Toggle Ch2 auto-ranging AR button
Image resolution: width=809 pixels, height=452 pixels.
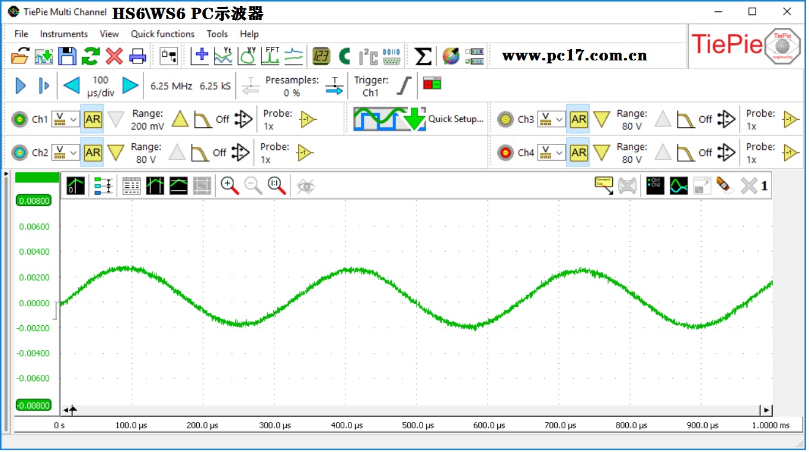coord(92,153)
